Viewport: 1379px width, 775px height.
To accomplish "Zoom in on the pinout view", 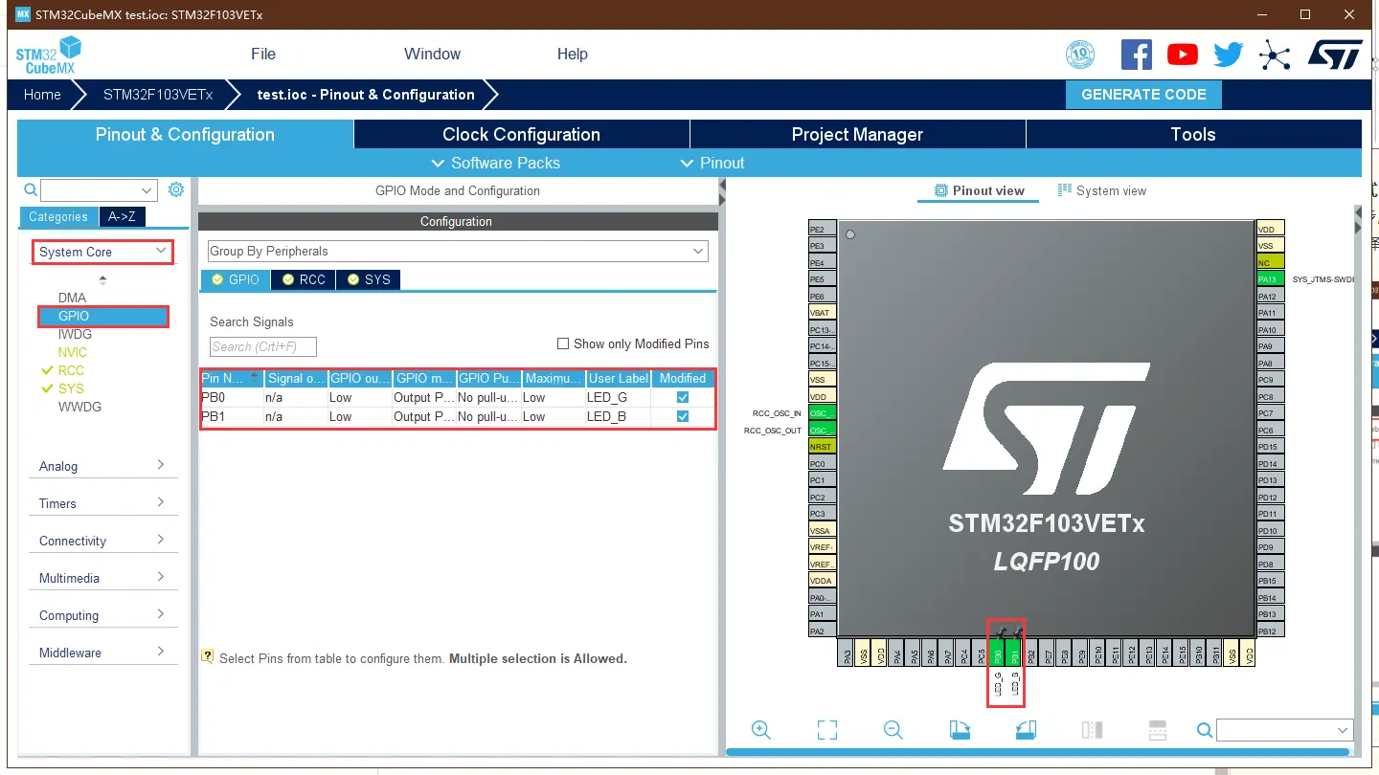I will point(760,729).
